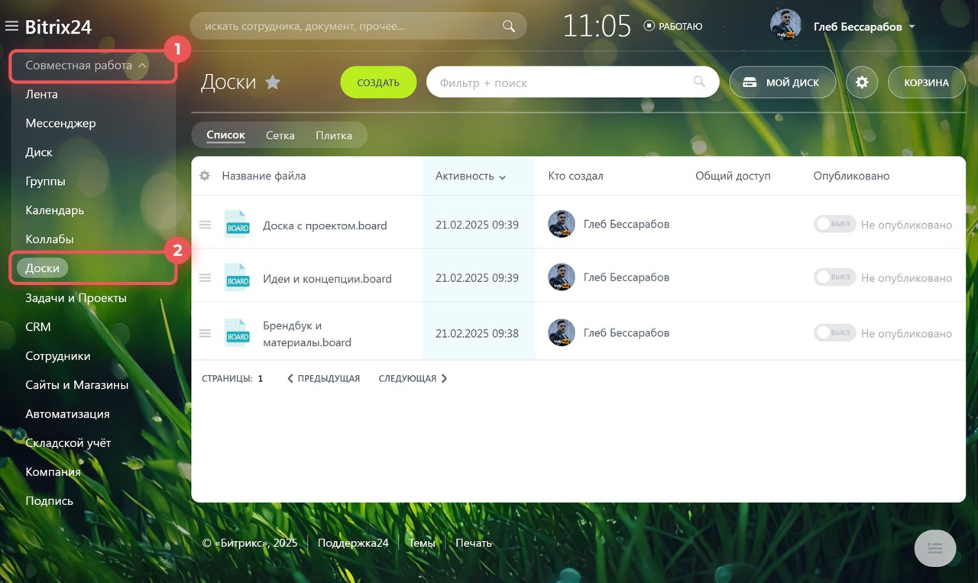978x583 pixels.
Task: Click the board file icon of Брендбук и материалы
Action: click(237, 332)
